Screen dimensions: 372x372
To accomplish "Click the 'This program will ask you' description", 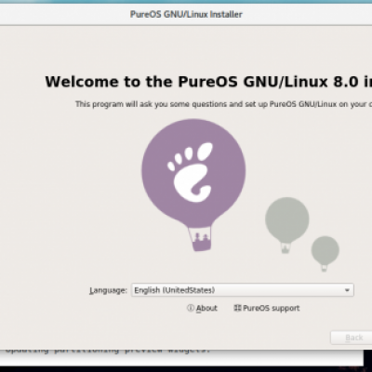I will coord(223,104).
